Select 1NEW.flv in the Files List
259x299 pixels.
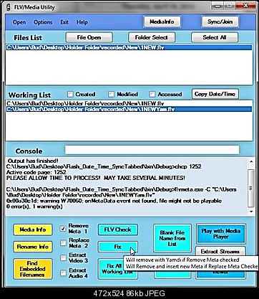[x=129, y=47]
